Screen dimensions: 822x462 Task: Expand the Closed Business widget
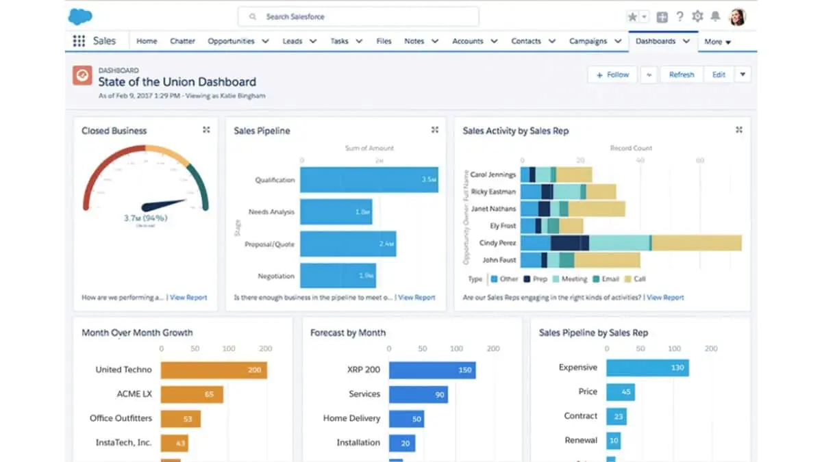pyautogui.click(x=206, y=129)
